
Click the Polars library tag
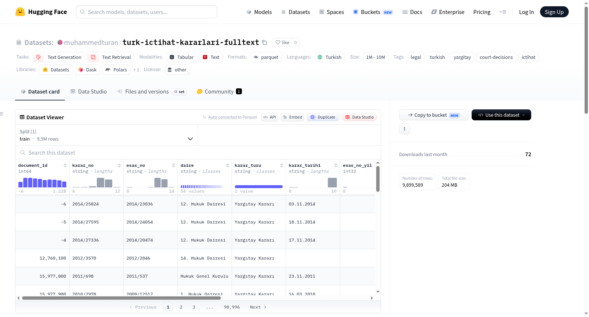pyautogui.click(x=116, y=70)
